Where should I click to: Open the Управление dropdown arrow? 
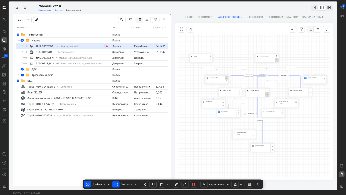(228, 184)
